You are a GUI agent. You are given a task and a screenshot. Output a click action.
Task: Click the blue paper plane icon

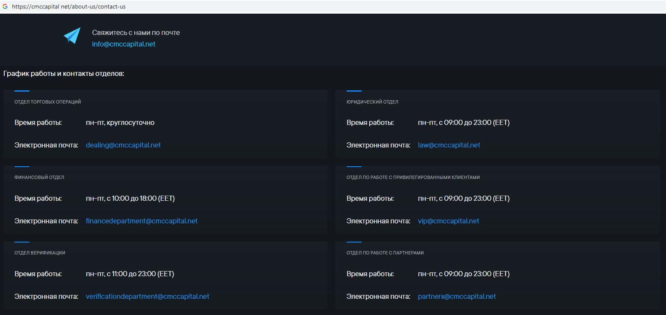pos(72,36)
